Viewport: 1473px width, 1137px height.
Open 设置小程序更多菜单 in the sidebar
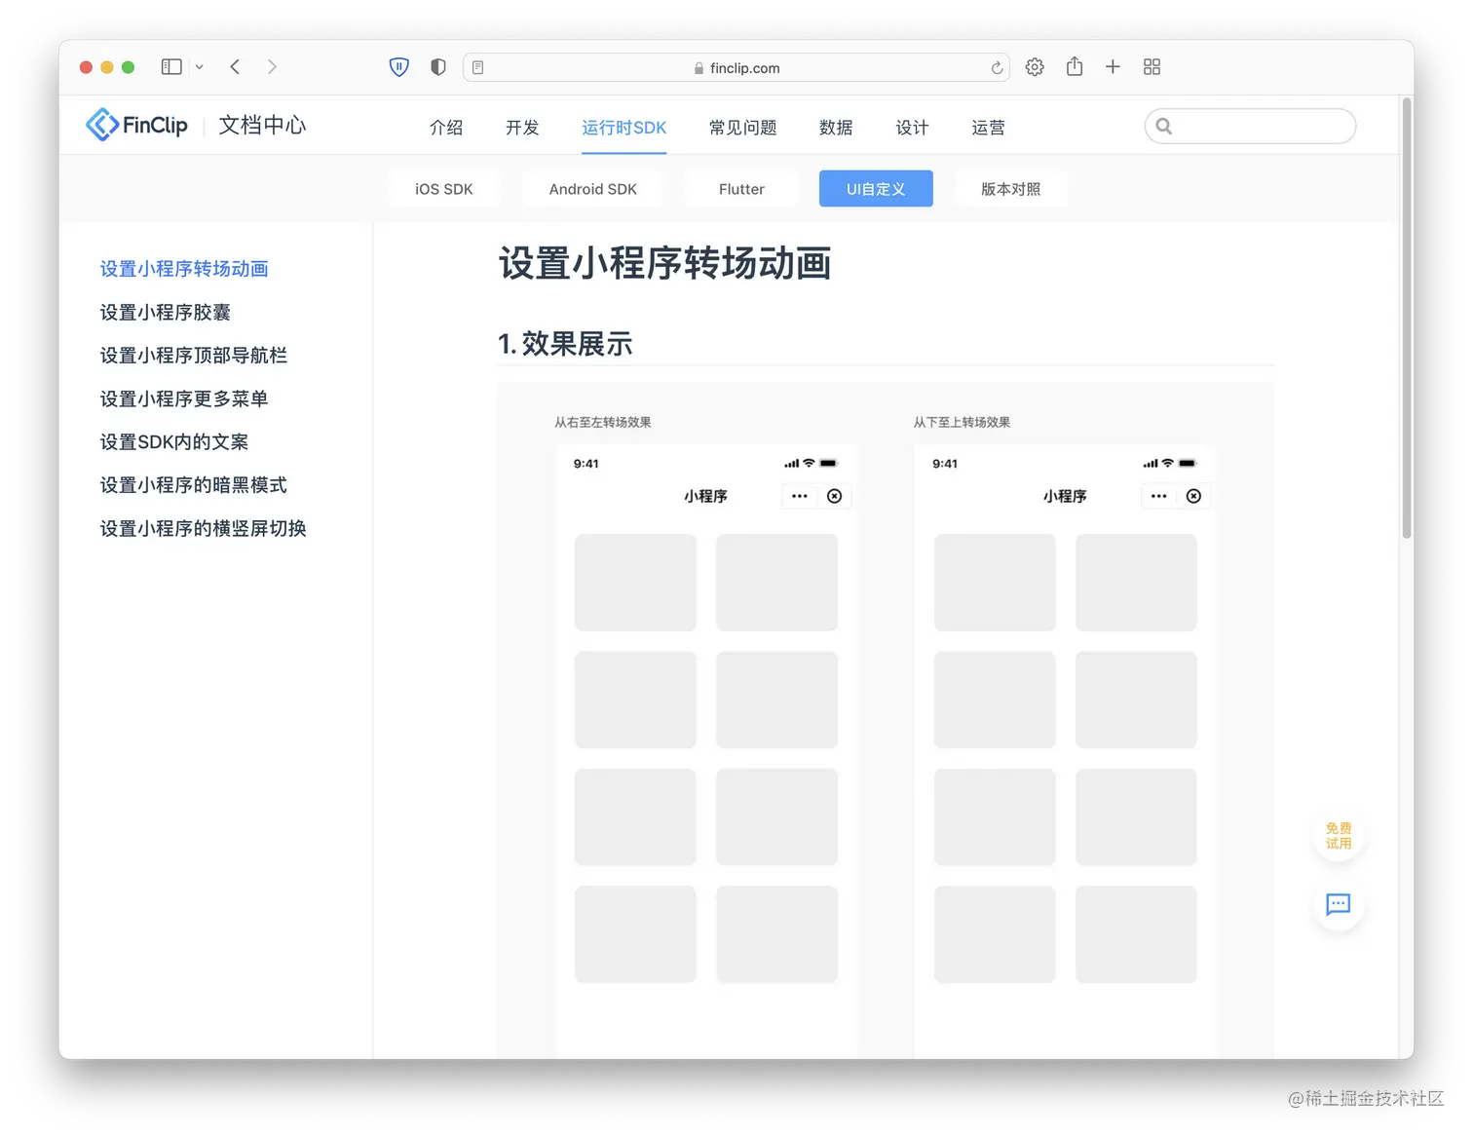pyautogui.click(x=184, y=398)
